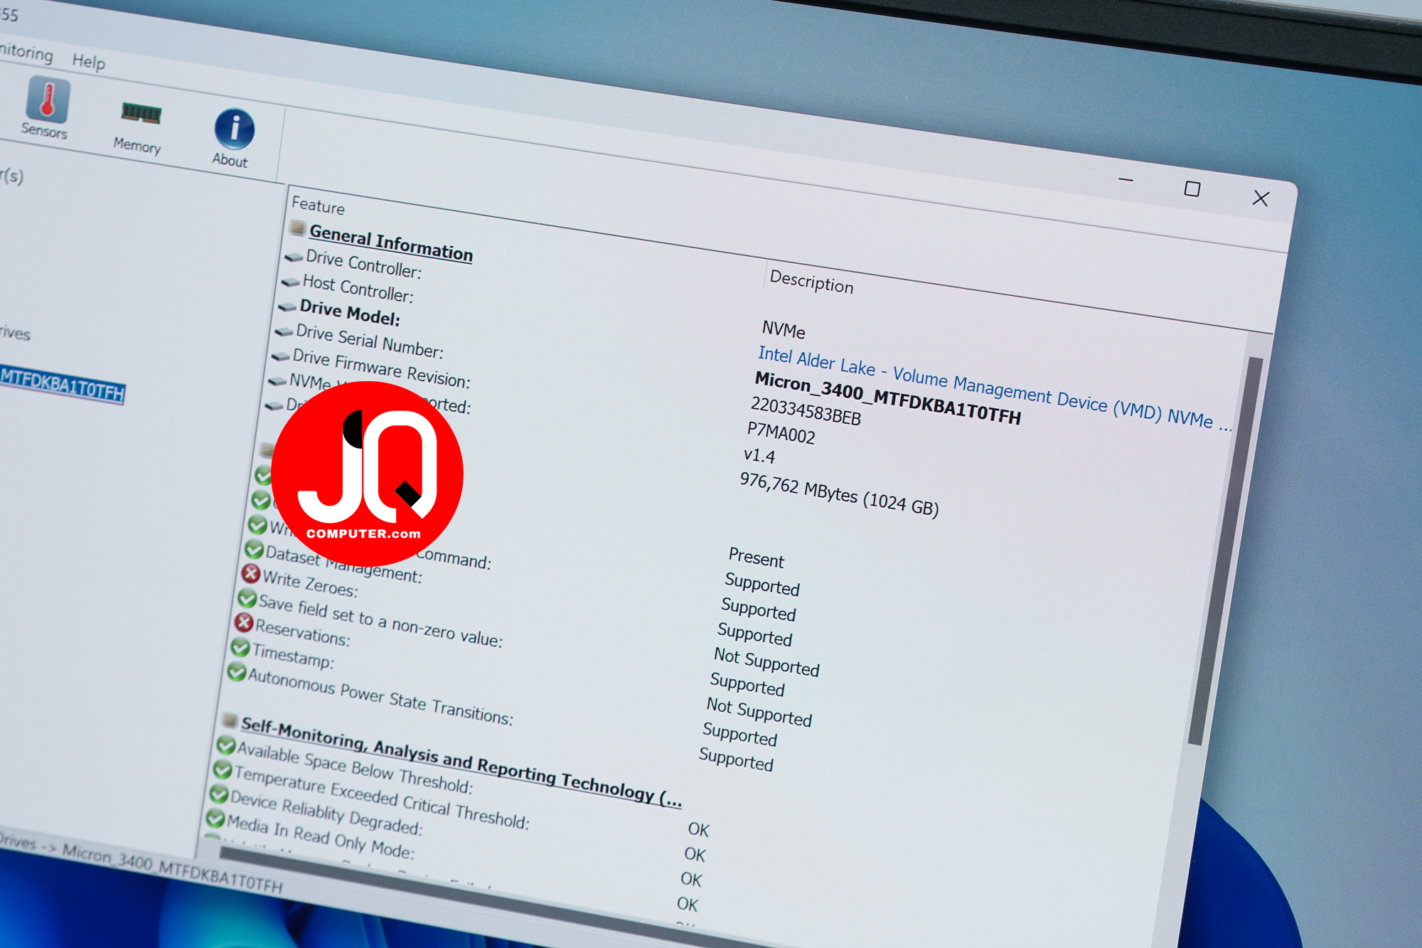
Task: Click the Drive Model row icon
Action: point(287,307)
